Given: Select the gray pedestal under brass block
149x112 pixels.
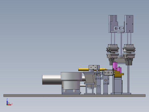Looking at the screenshot, I should point(118,85).
